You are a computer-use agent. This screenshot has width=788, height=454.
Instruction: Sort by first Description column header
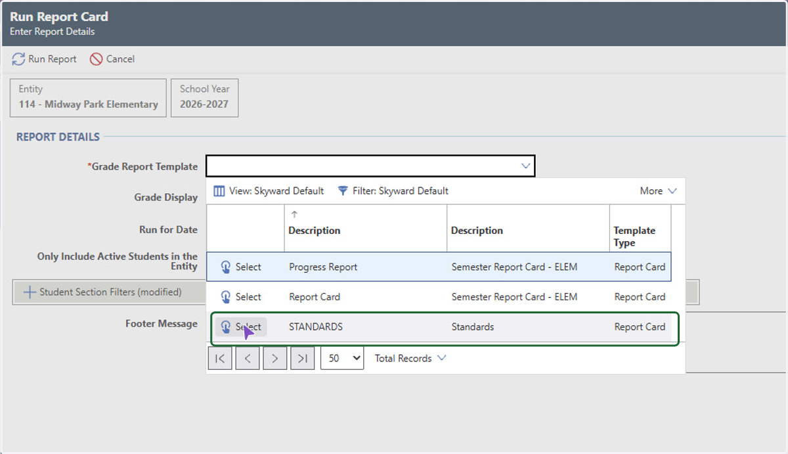click(x=315, y=231)
